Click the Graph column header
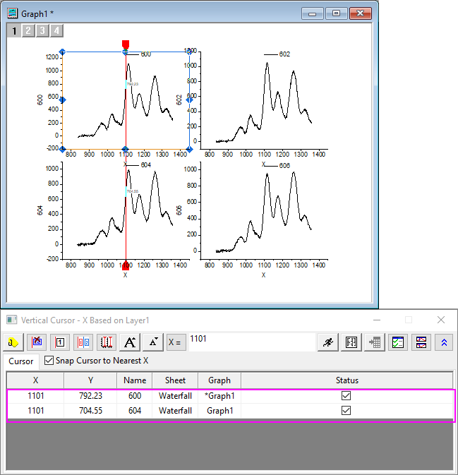458x475 pixels. pos(219,380)
